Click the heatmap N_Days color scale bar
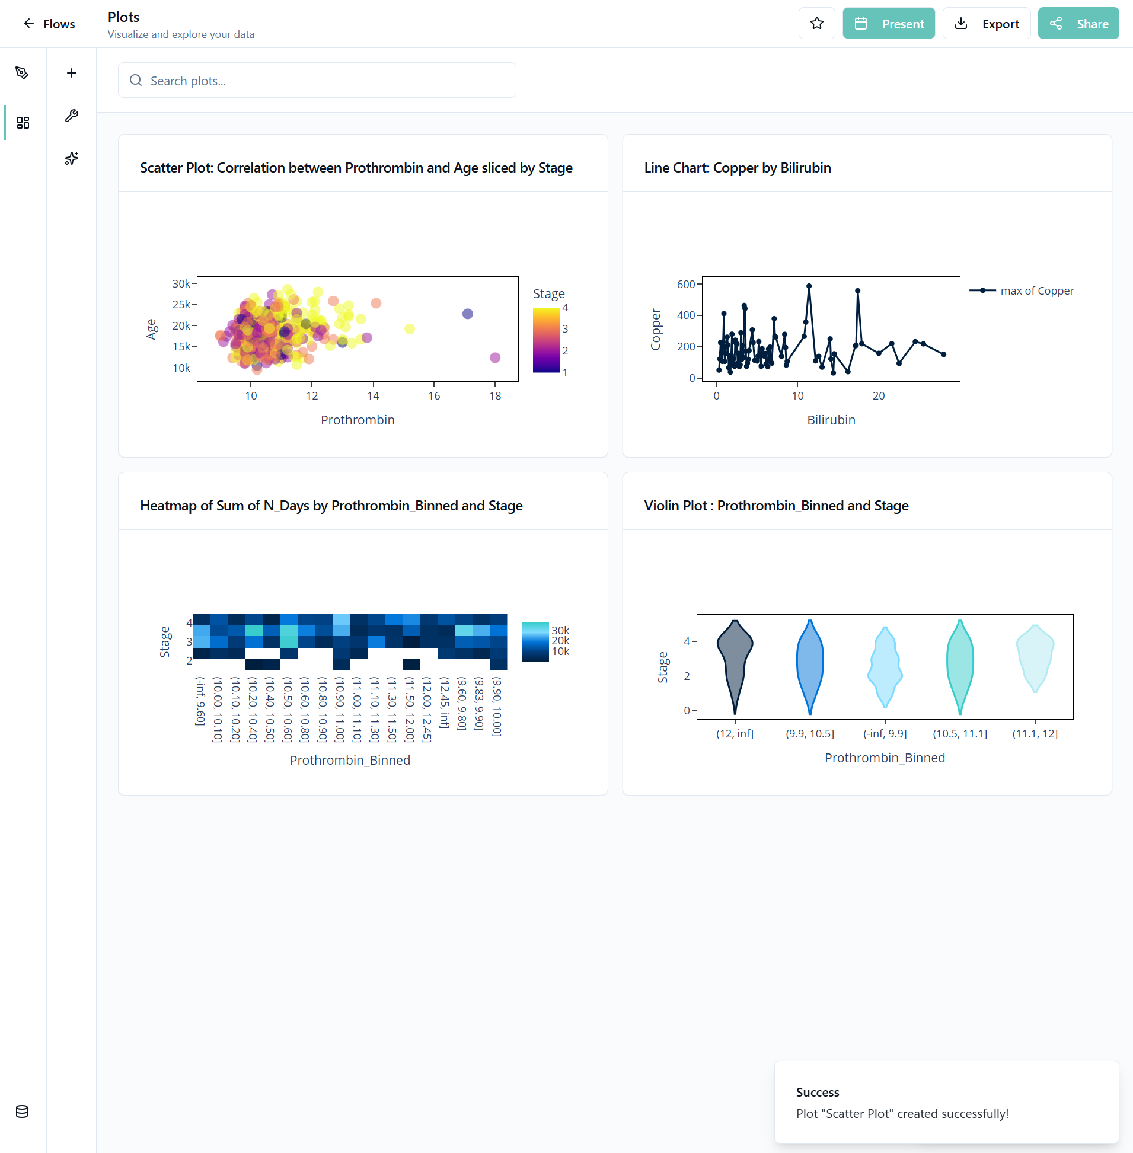The image size is (1133, 1153). (x=535, y=641)
